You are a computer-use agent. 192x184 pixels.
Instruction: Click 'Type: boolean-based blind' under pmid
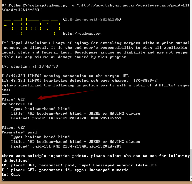point(40,137)
